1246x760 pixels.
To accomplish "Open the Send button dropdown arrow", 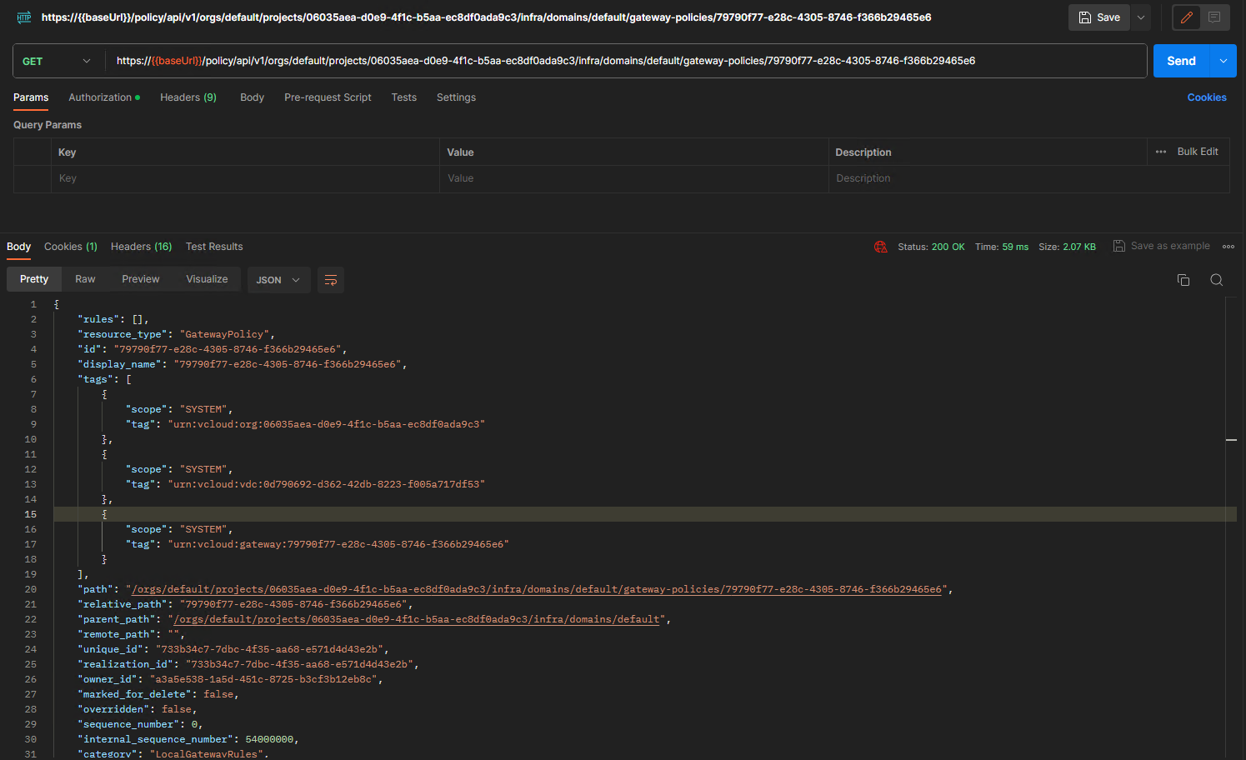I will coord(1223,61).
